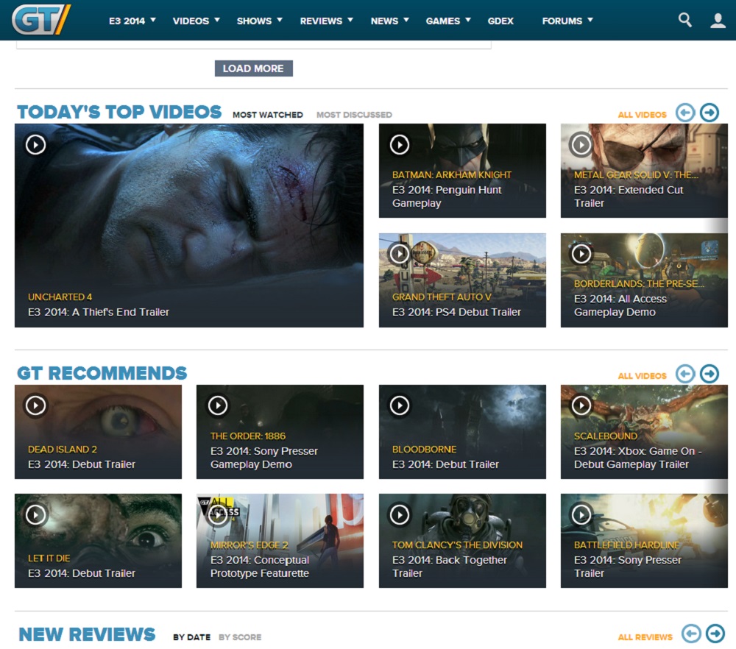The image size is (736, 649).
Task: Open Battlefield Hardline title link
Action: (626, 545)
